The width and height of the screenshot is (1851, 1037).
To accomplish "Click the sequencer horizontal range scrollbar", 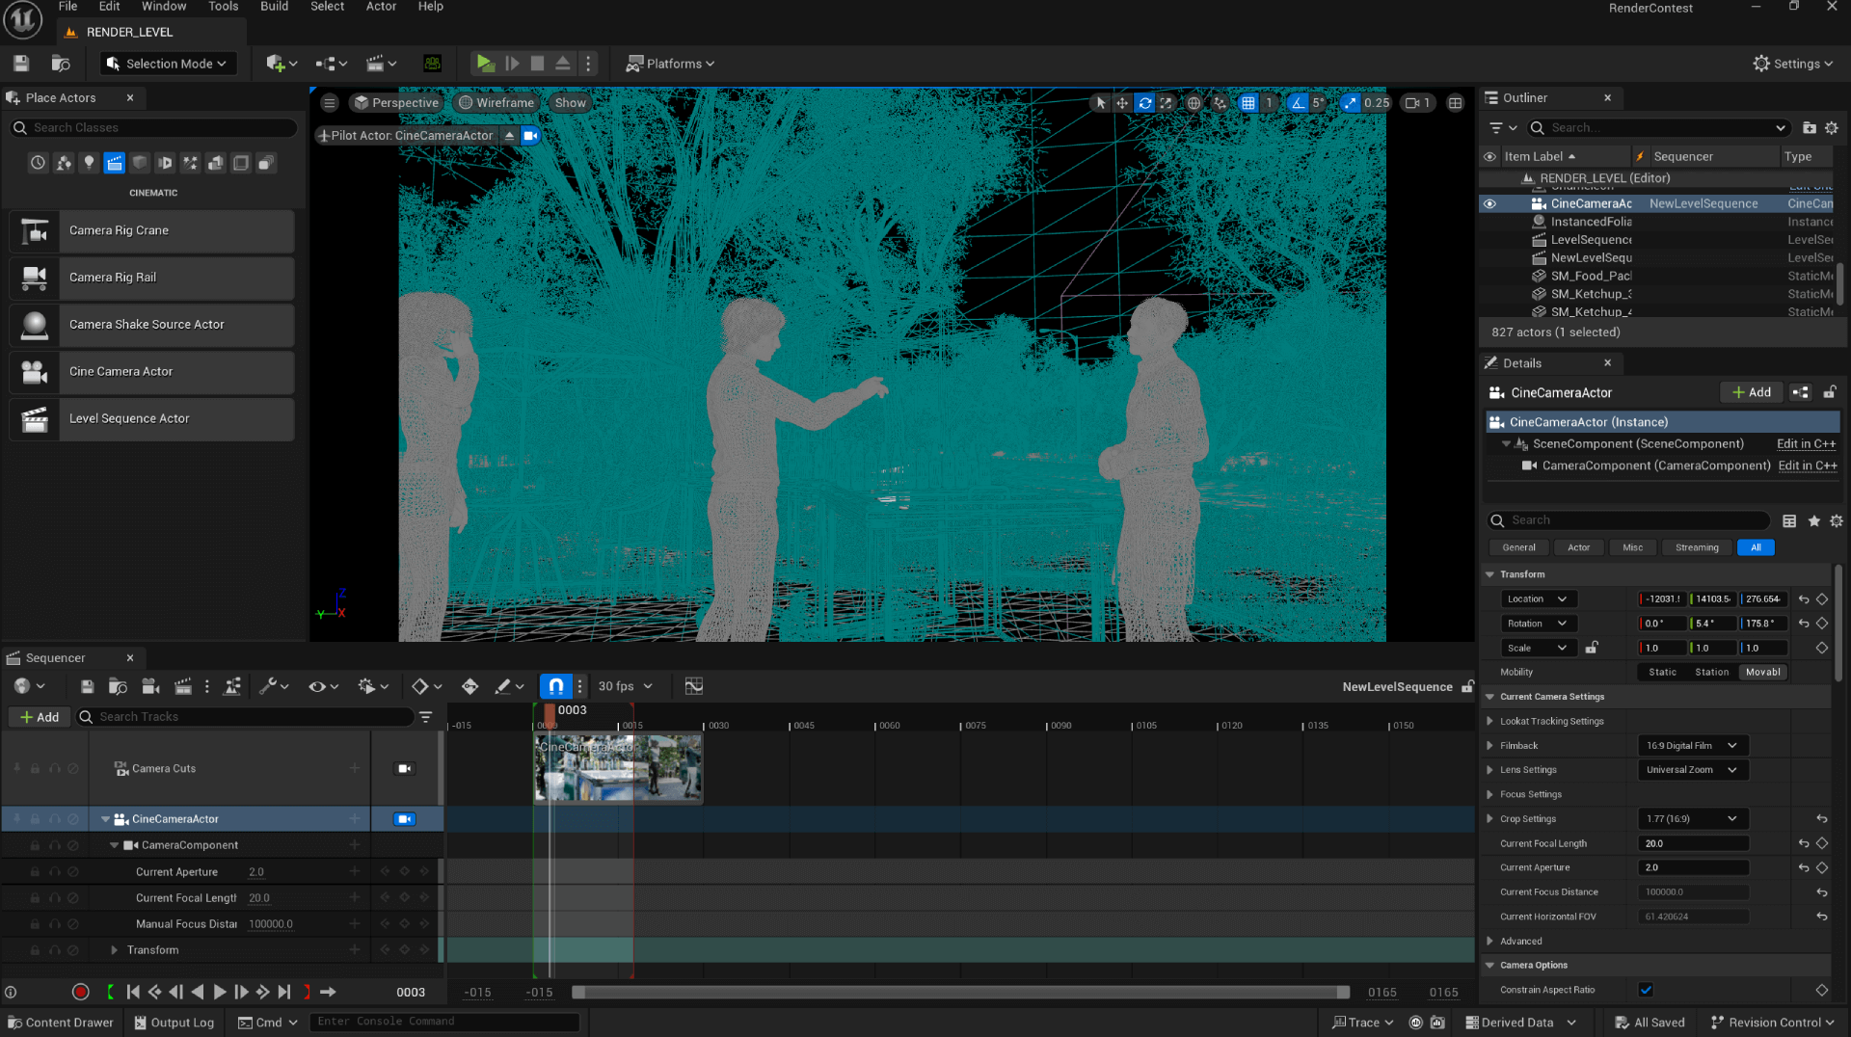I will (960, 993).
